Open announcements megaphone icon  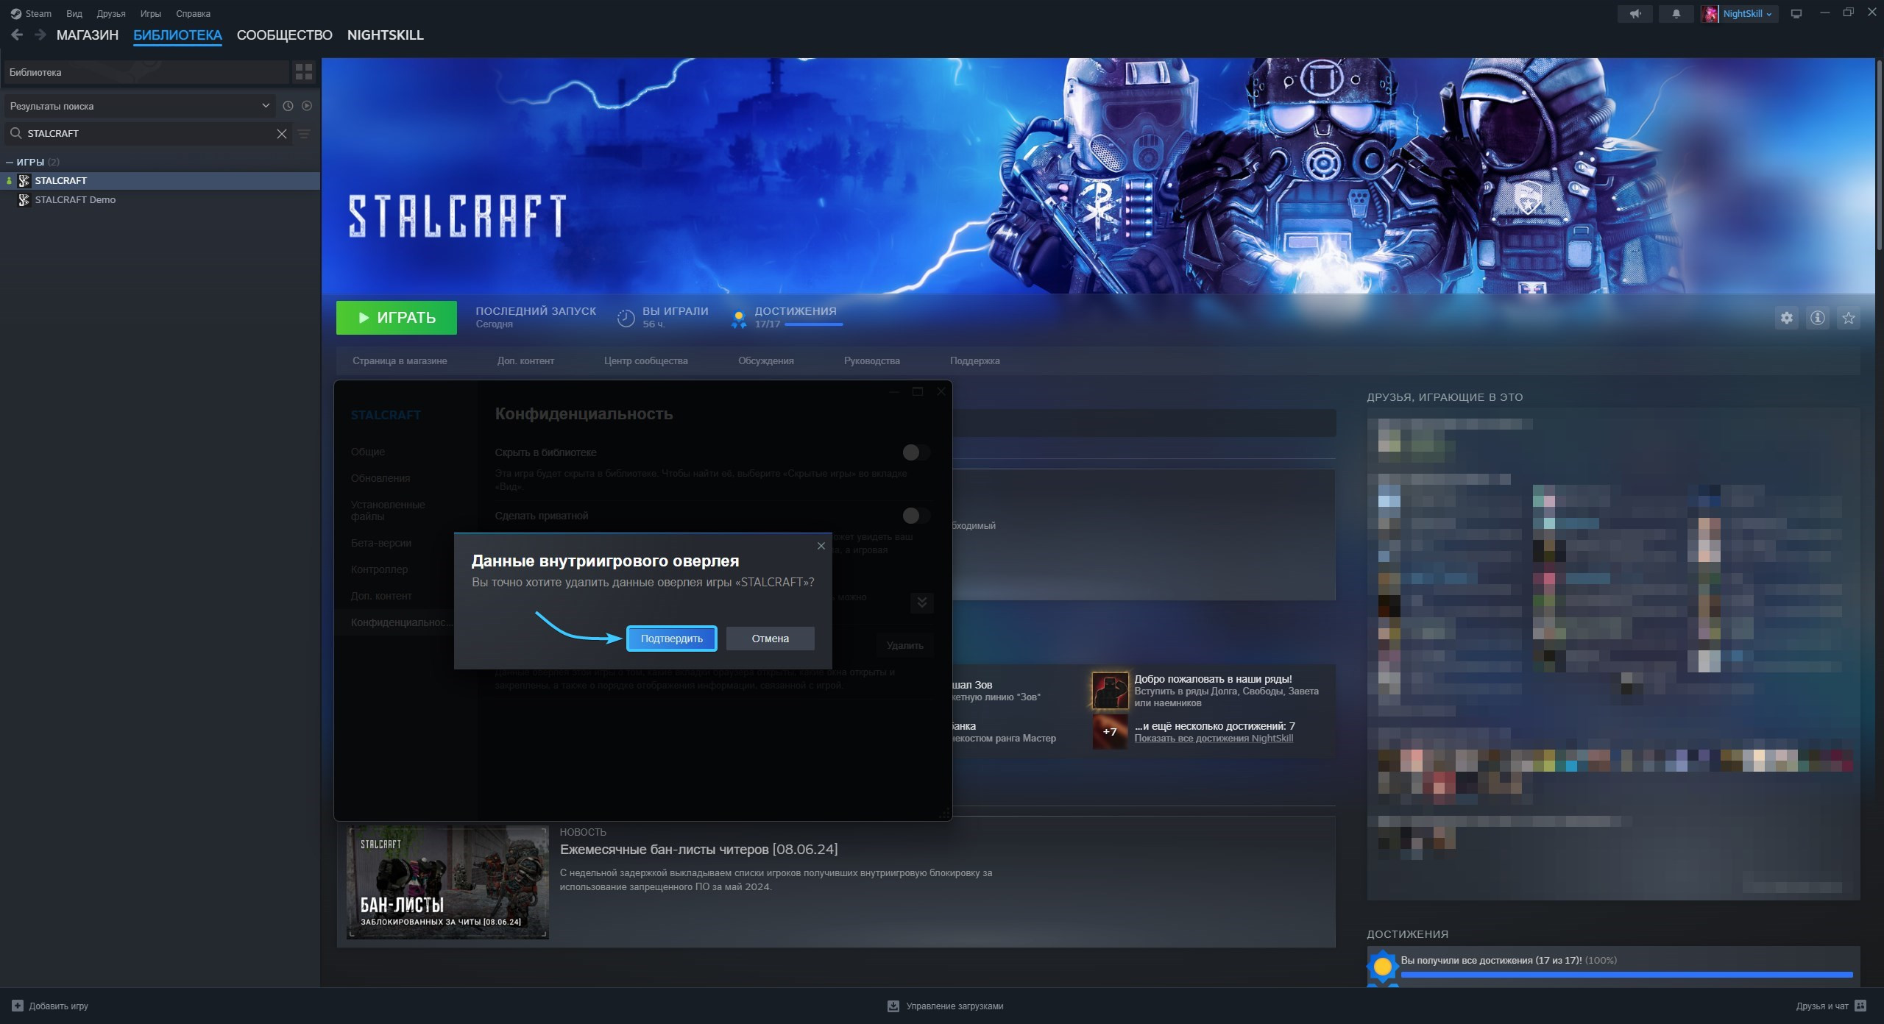pyautogui.click(x=1635, y=14)
